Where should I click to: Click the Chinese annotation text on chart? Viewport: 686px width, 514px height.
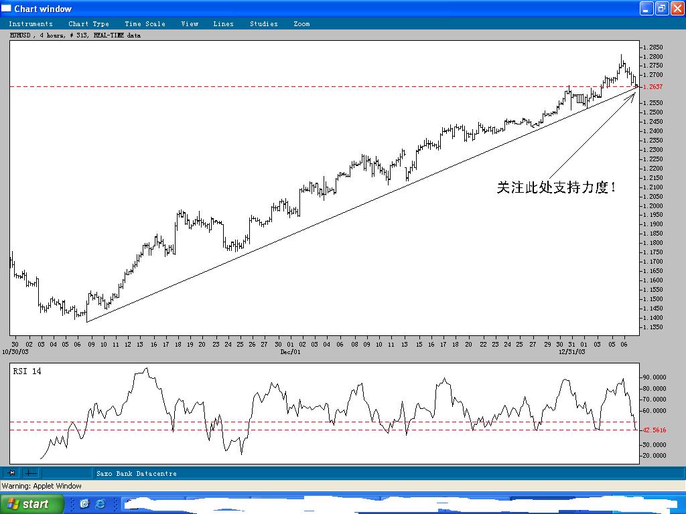(x=557, y=187)
